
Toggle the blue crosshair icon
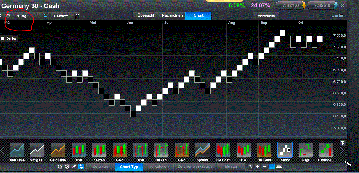click(271, 167)
